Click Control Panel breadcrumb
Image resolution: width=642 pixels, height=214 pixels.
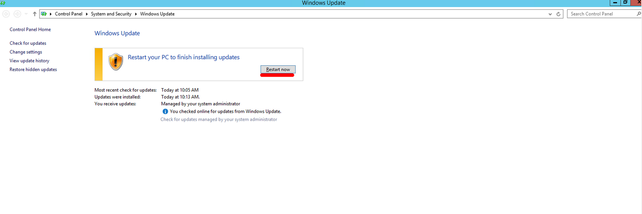(68, 14)
